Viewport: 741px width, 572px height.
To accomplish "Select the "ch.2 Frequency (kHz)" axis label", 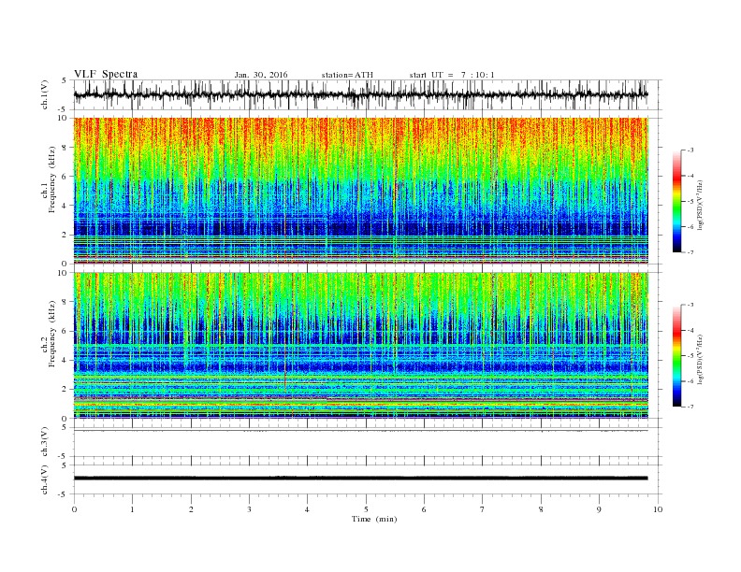I will pyautogui.click(x=49, y=334).
